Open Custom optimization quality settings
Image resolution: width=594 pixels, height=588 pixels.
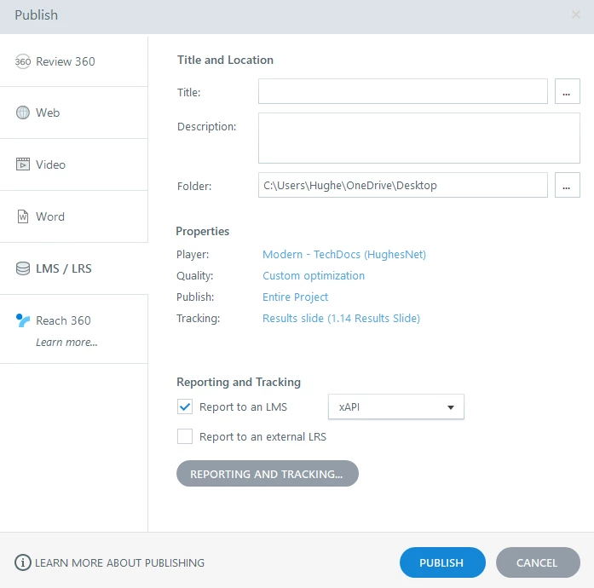click(x=313, y=276)
